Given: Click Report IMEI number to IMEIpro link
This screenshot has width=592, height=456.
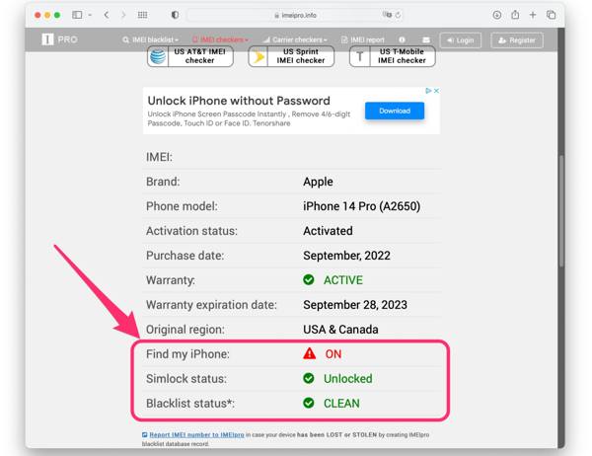Looking at the screenshot, I should point(196,435).
